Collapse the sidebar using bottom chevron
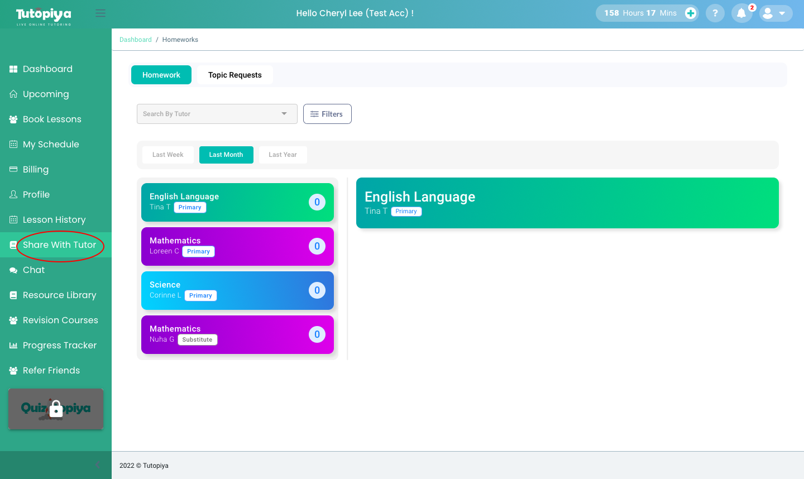This screenshot has width=804, height=479. tap(97, 464)
